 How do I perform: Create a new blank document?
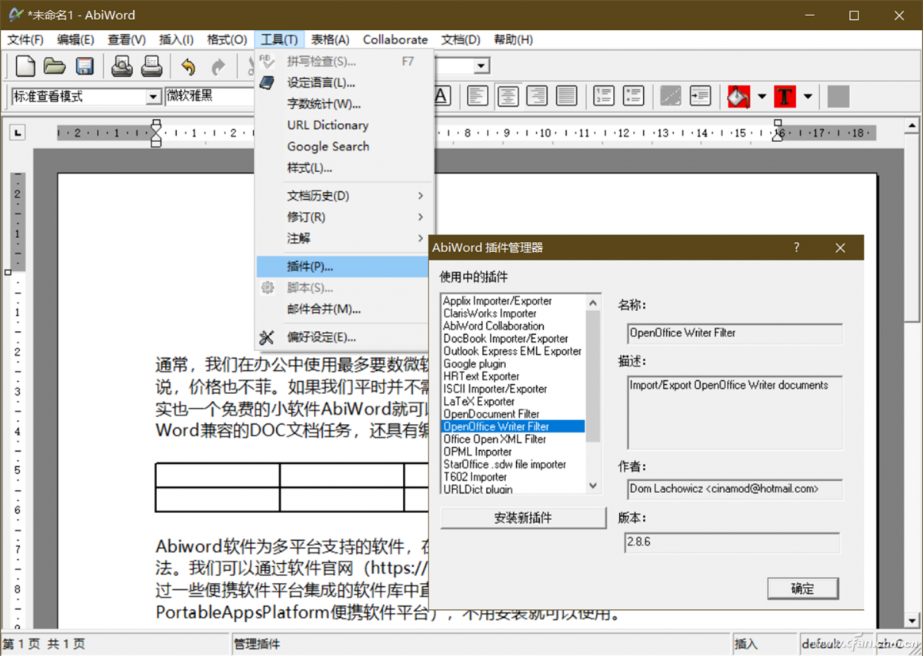25,65
